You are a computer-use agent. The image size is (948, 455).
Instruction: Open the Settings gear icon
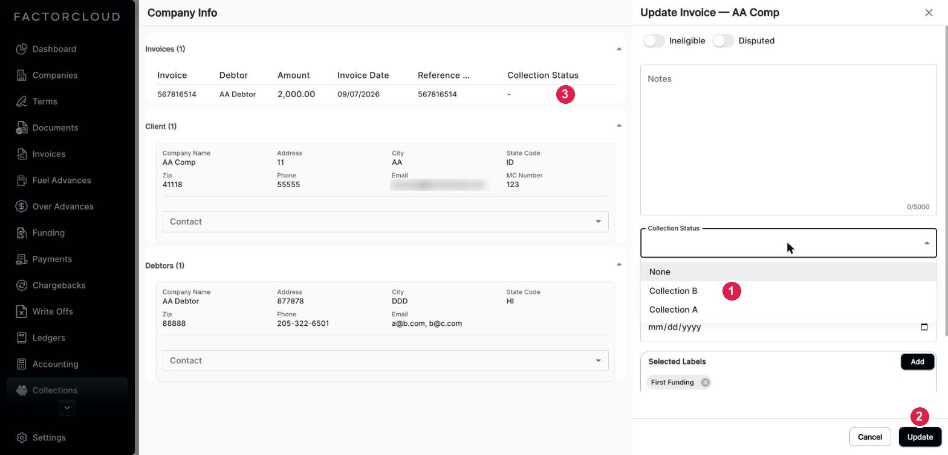point(22,437)
